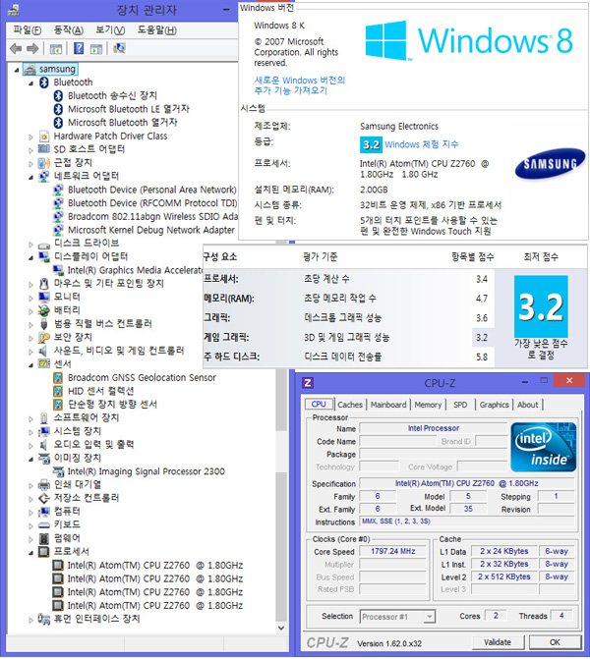Click the scan for hardware changes icon
This screenshot has width=590, height=659.
120,48
